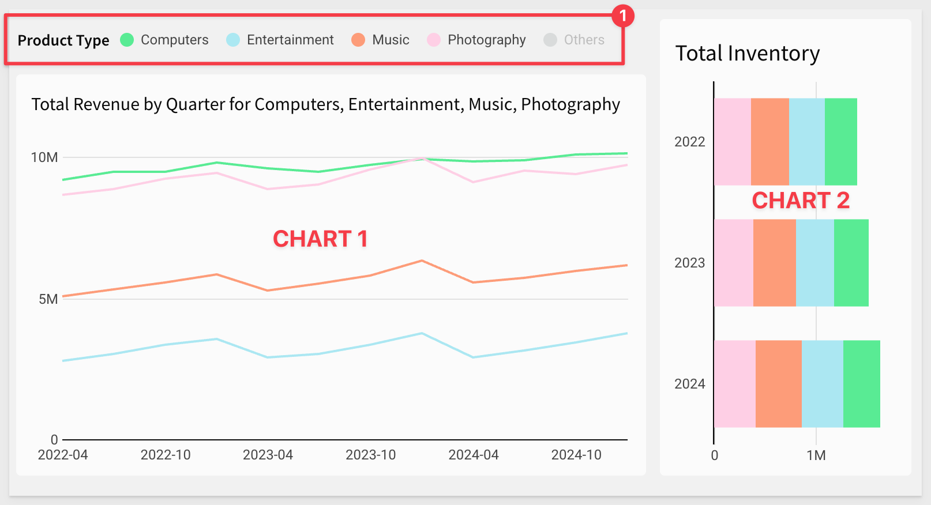The width and height of the screenshot is (931, 505).
Task: Toggle the Computers legend label
Action: click(x=174, y=40)
